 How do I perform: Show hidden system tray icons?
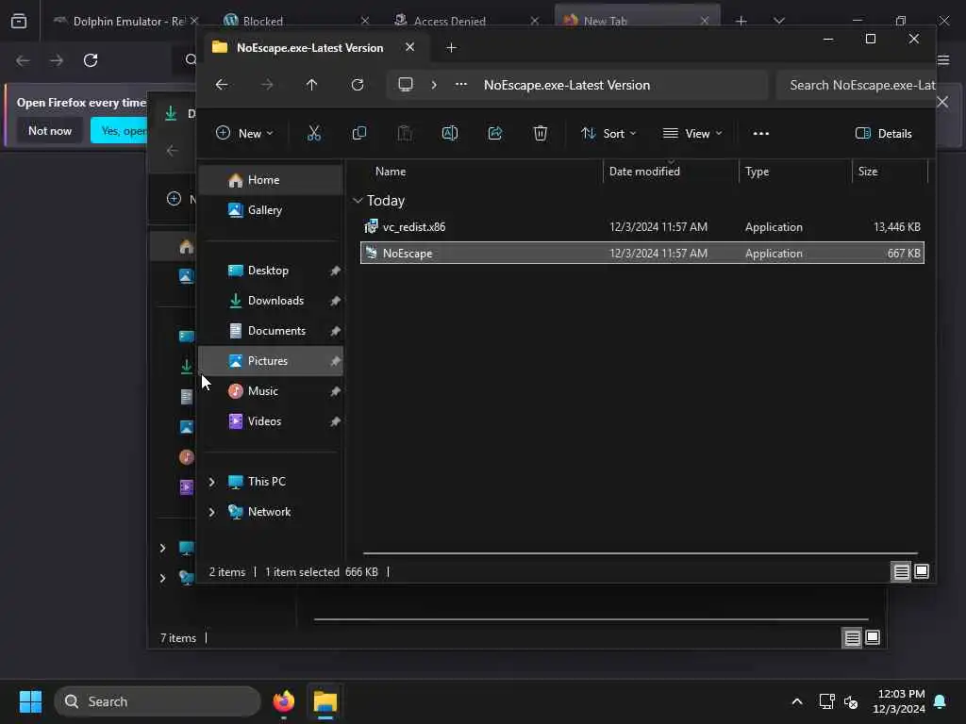796,701
